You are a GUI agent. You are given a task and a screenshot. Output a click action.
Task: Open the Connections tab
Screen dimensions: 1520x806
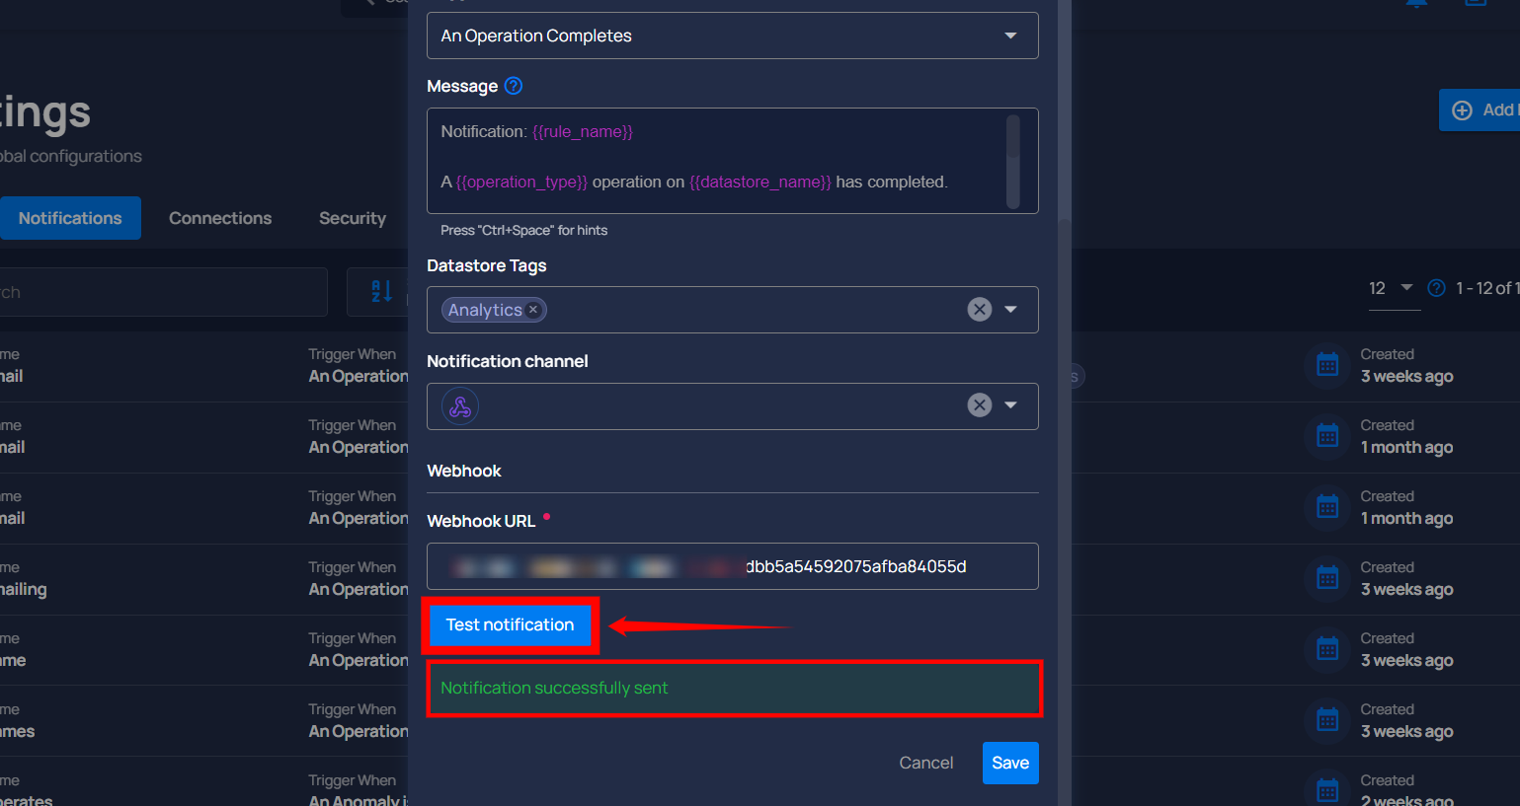[220, 218]
